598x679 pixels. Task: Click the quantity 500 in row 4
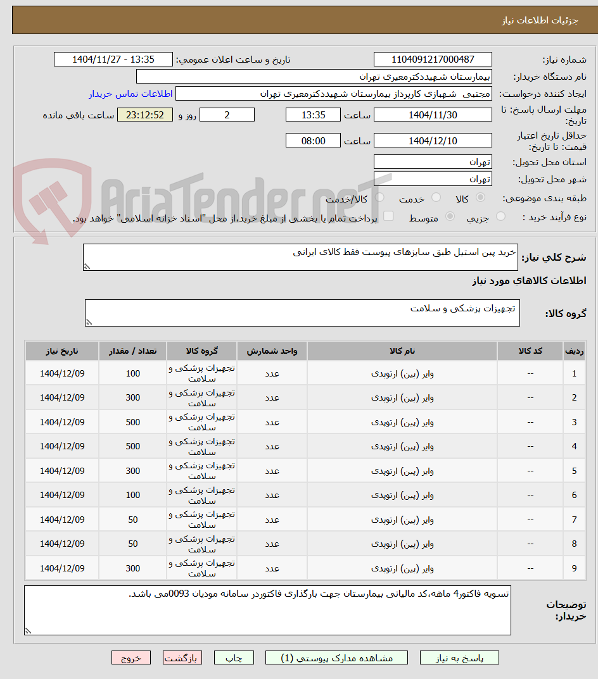(132, 447)
